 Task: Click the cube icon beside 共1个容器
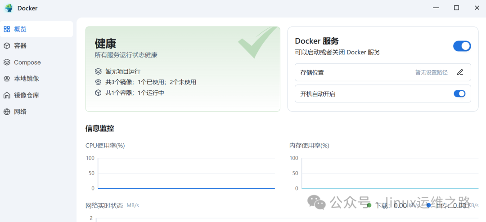point(98,93)
